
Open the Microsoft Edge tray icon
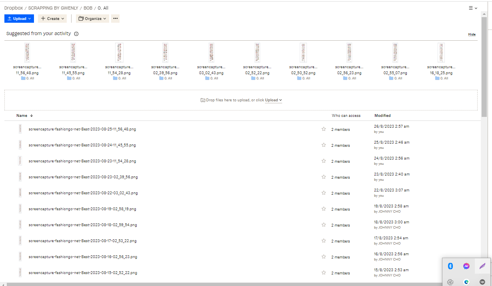click(466, 282)
